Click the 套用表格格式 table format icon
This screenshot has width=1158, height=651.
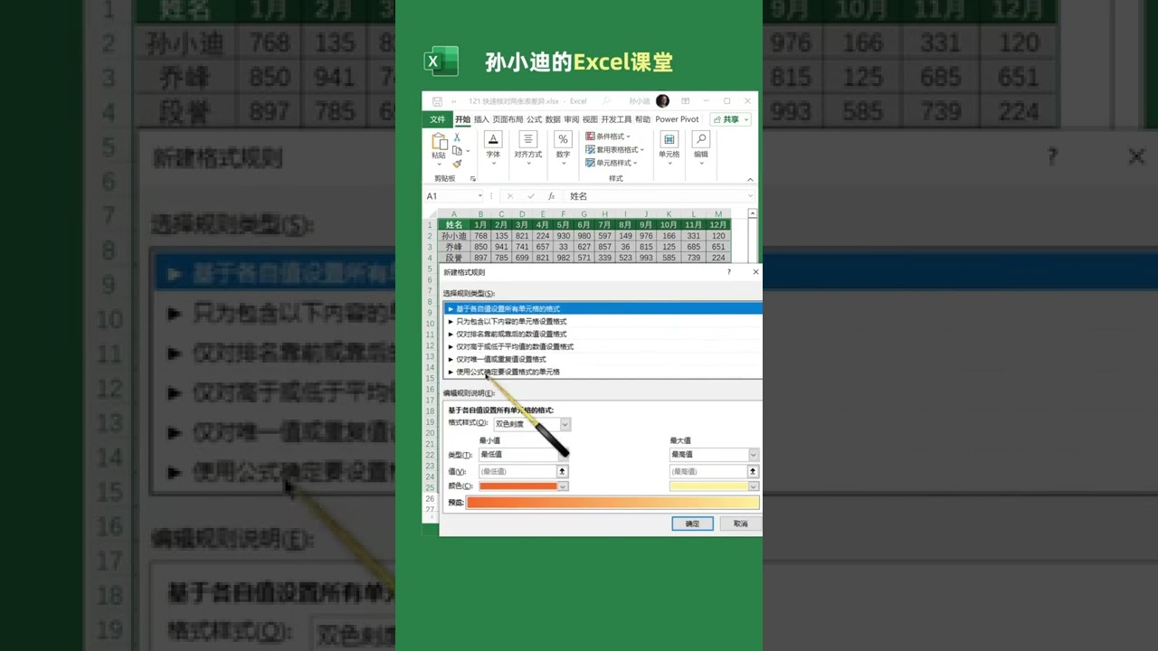coord(590,149)
